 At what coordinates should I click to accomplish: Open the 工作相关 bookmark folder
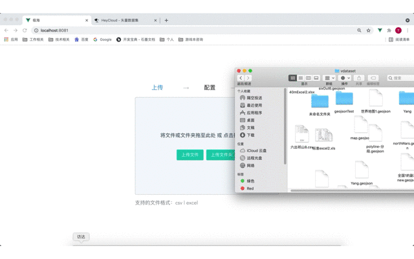click(33, 39)
